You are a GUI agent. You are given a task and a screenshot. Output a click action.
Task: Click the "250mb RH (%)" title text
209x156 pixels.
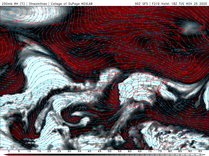click(x=13, y=4)
